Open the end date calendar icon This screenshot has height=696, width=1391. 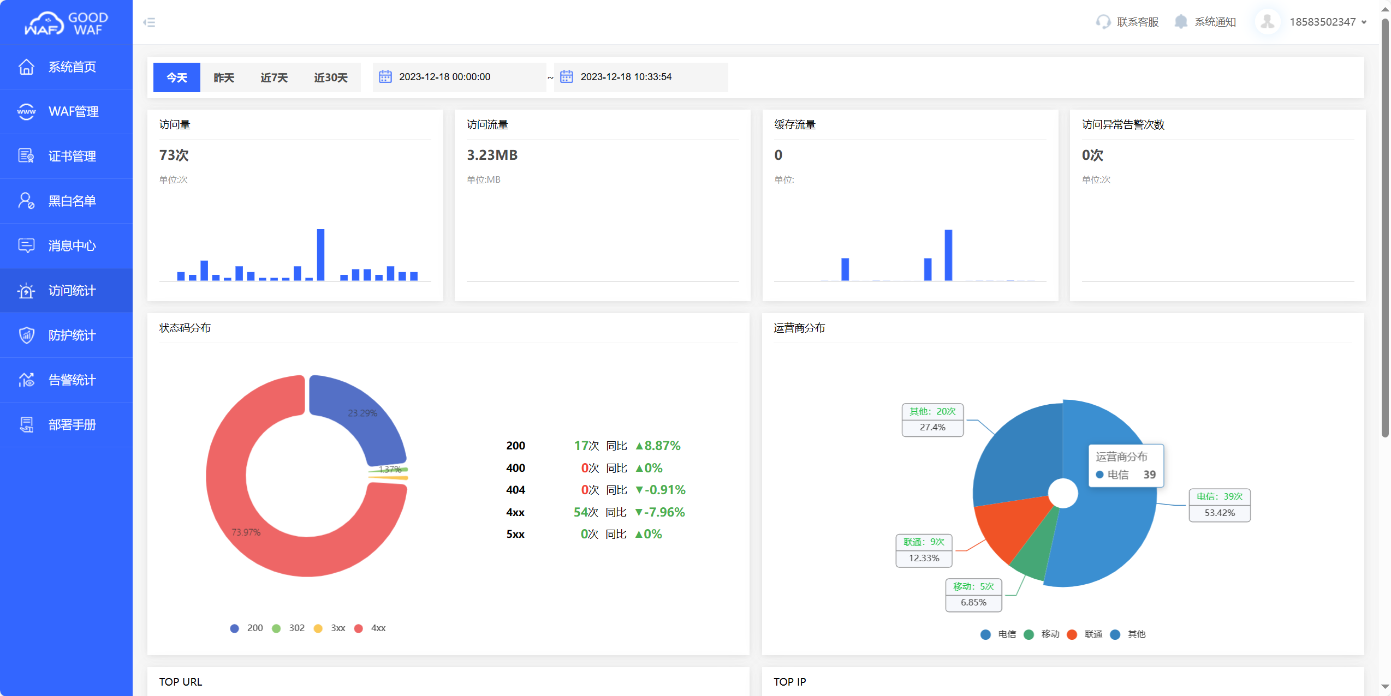coord(567,77)
